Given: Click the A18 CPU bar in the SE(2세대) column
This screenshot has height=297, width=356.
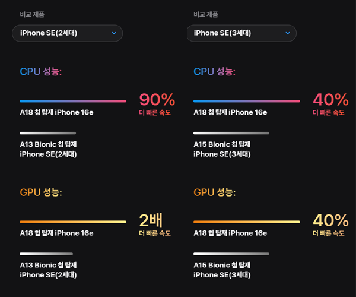Looking at the screenshot, I should (x=73, y=101).
